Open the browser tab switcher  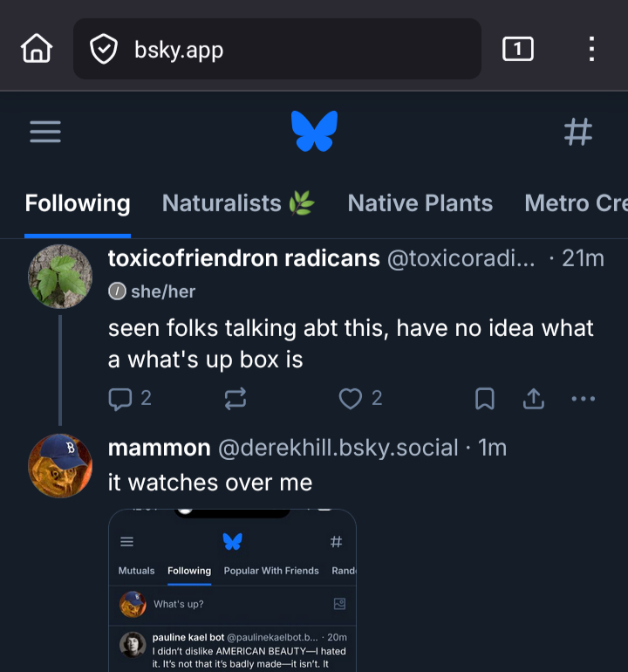[517, 49]
